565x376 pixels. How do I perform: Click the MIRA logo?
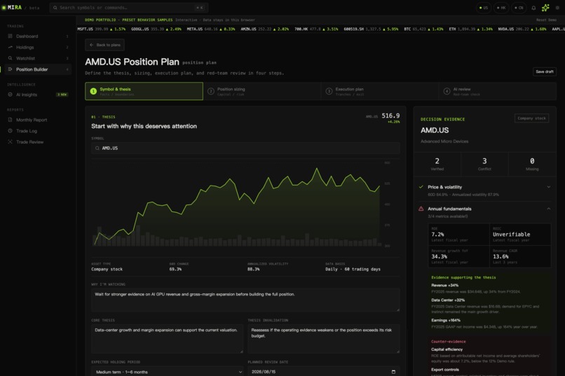(12, 7)
